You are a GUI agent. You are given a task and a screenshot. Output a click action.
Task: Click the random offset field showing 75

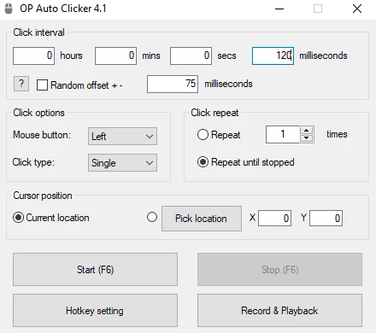click(173, 84)
